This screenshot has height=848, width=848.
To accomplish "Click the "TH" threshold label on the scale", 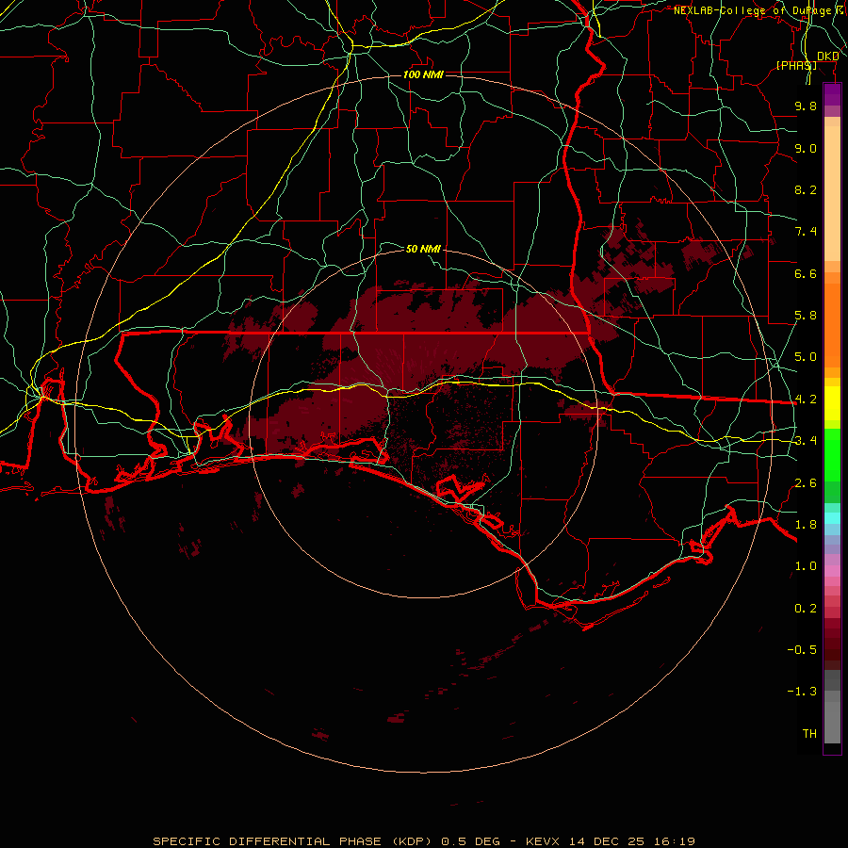I will 809,734.
